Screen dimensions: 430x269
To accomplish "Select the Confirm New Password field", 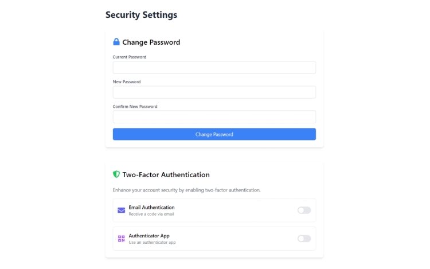I will (214, 117).
